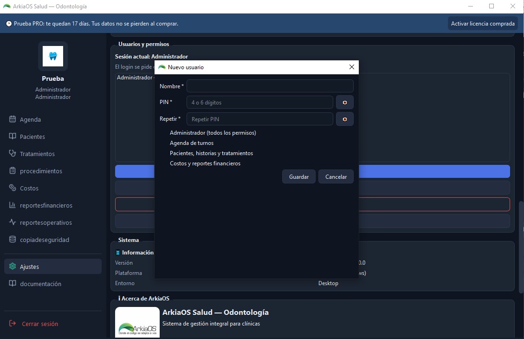Viewport: 524px width, 339px height.
Task: Click the Cerrar sesión logout icon
Action: coord(13,323)
